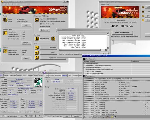The image size is (150, 120).
Task: Click the AMD K6-III logo in CPU-Z
Action: tap(38, 82)
